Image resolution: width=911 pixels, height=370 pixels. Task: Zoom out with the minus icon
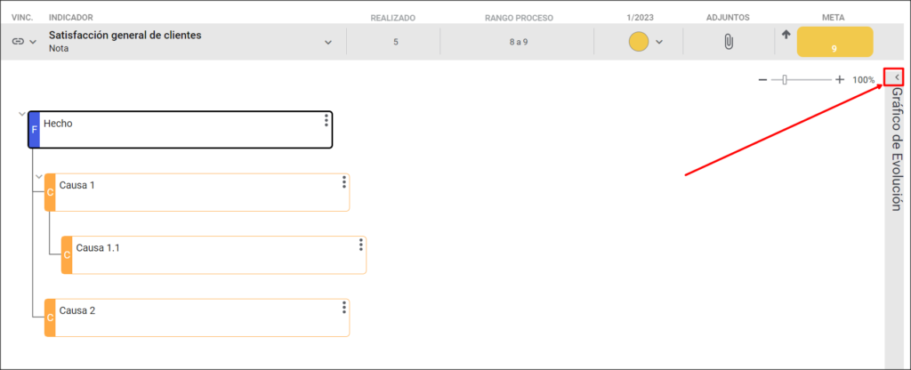tap(762, 79)
